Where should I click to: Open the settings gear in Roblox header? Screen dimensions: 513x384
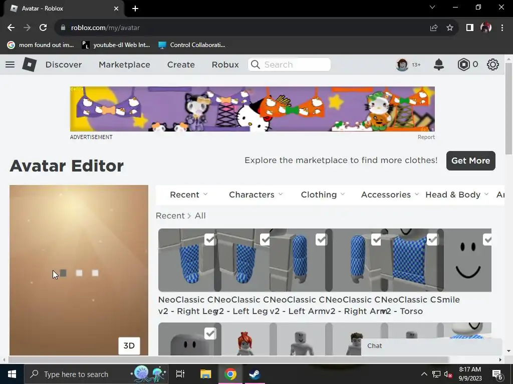pos(493,64)
